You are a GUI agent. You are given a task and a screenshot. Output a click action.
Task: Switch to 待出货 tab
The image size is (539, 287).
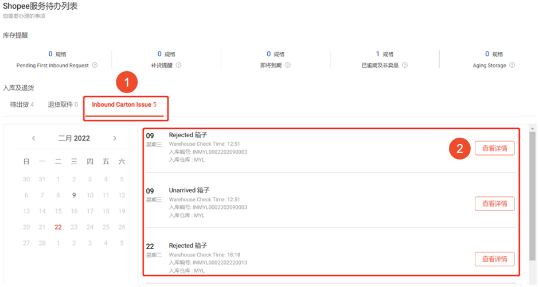pyautogui.click(x=22, y=104)
